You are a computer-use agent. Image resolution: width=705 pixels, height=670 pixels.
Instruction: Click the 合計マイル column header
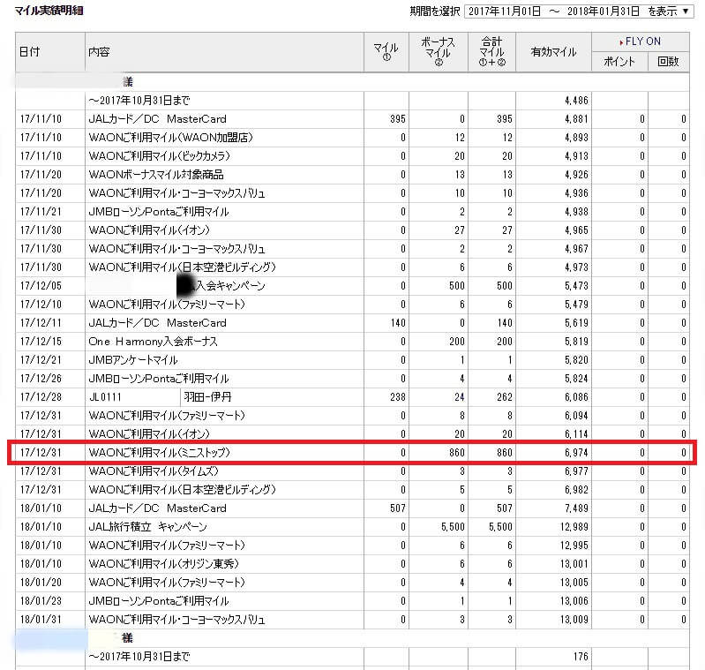pos(491,52)
